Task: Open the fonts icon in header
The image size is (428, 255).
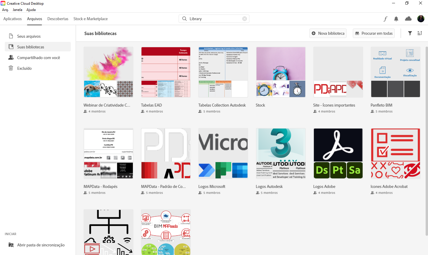Action: (385, 19)
